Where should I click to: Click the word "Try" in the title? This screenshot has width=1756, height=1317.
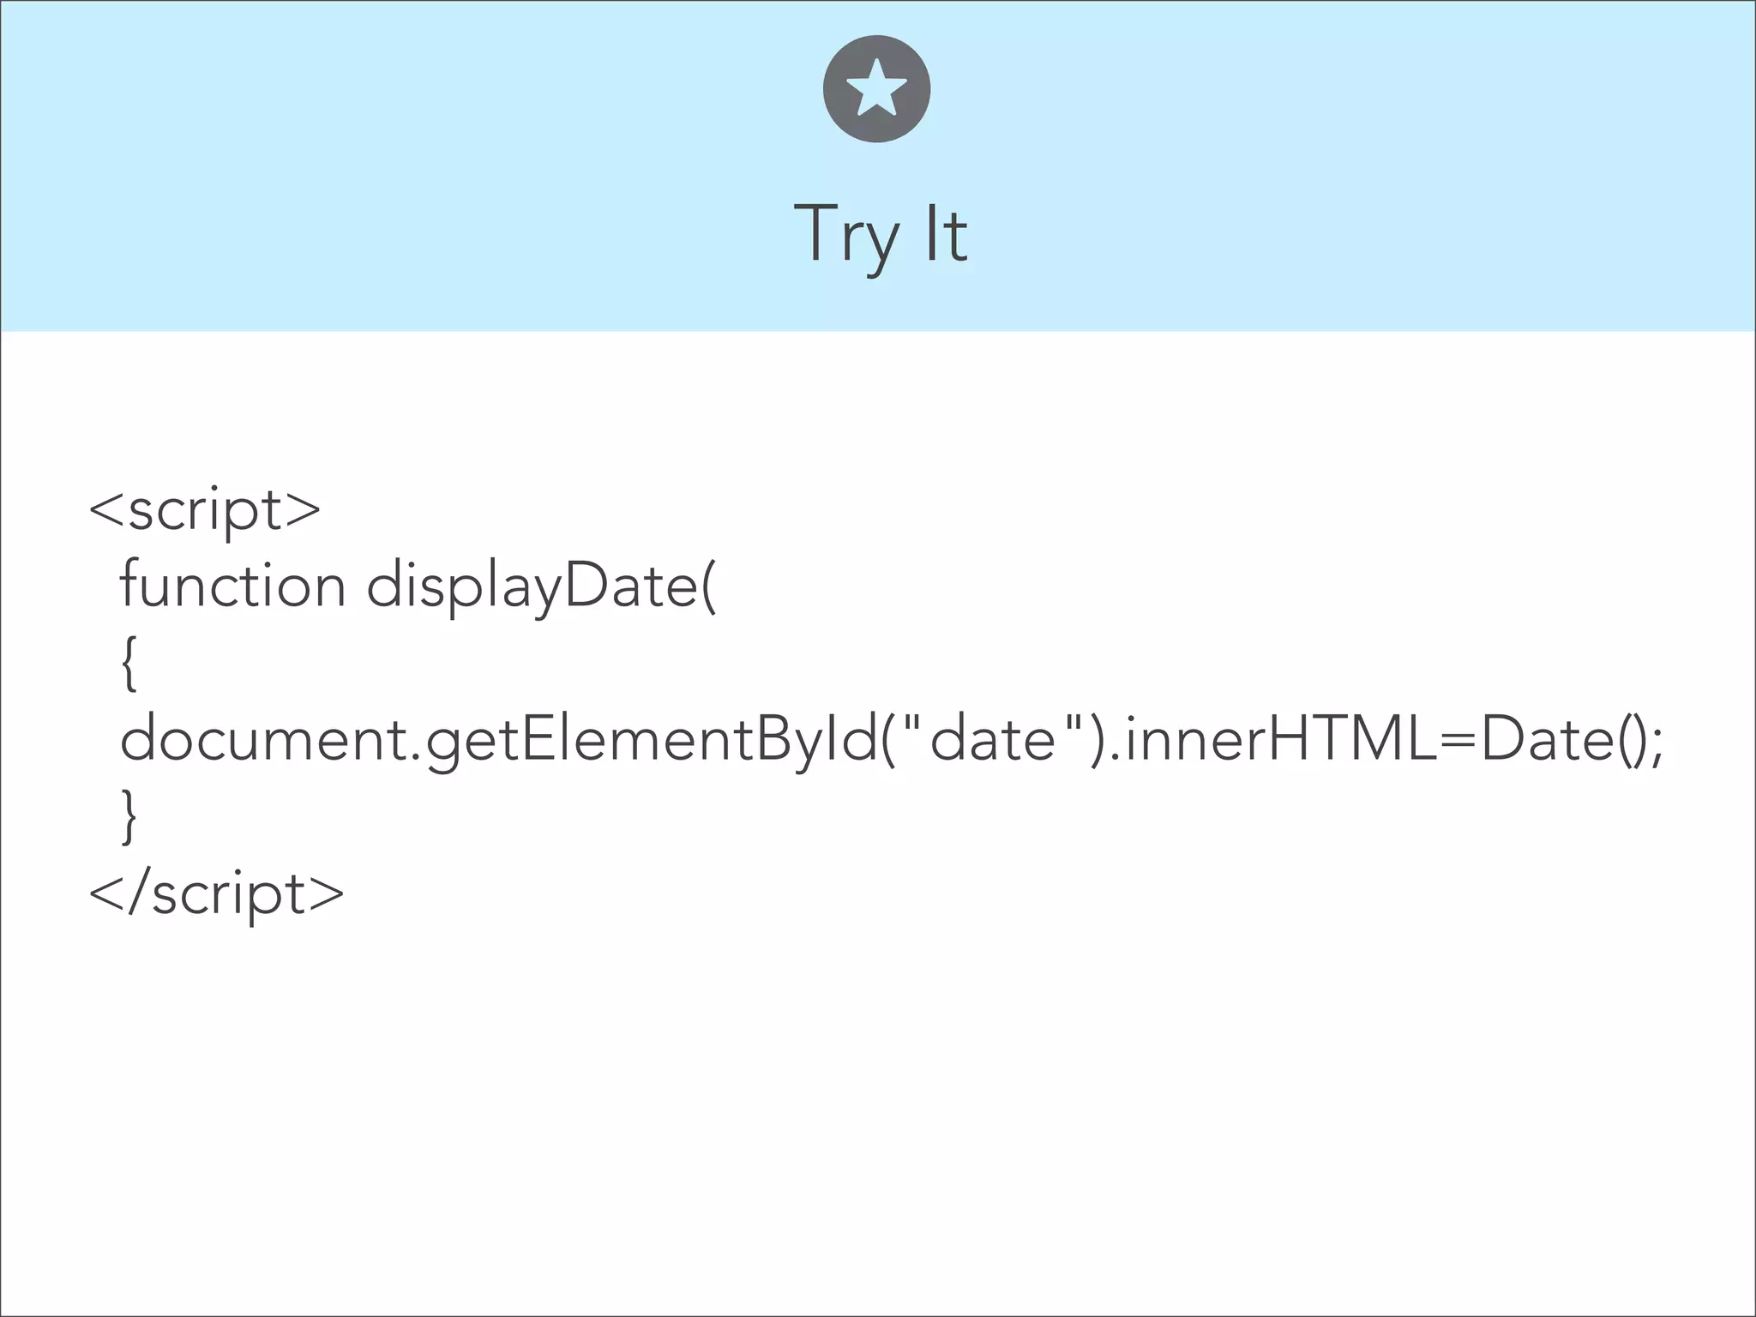coord(846,237)
